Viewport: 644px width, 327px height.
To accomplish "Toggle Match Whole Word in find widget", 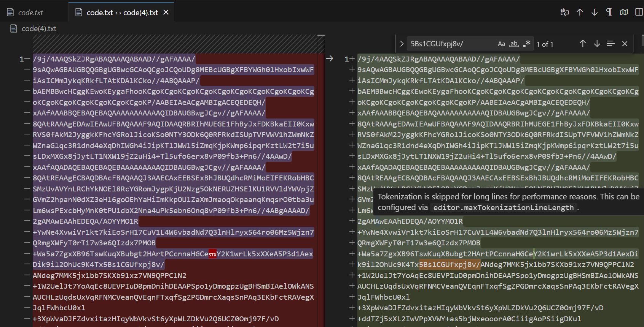I will click(x=514, y=44).
